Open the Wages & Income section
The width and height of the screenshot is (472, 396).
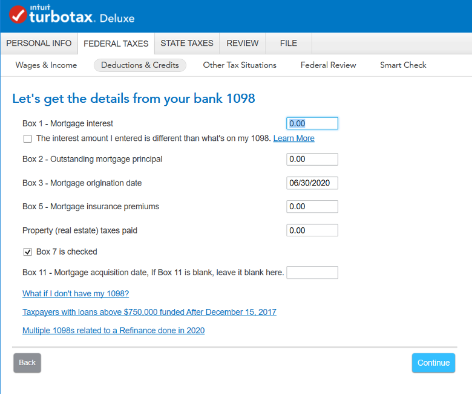tap(46, 65)
